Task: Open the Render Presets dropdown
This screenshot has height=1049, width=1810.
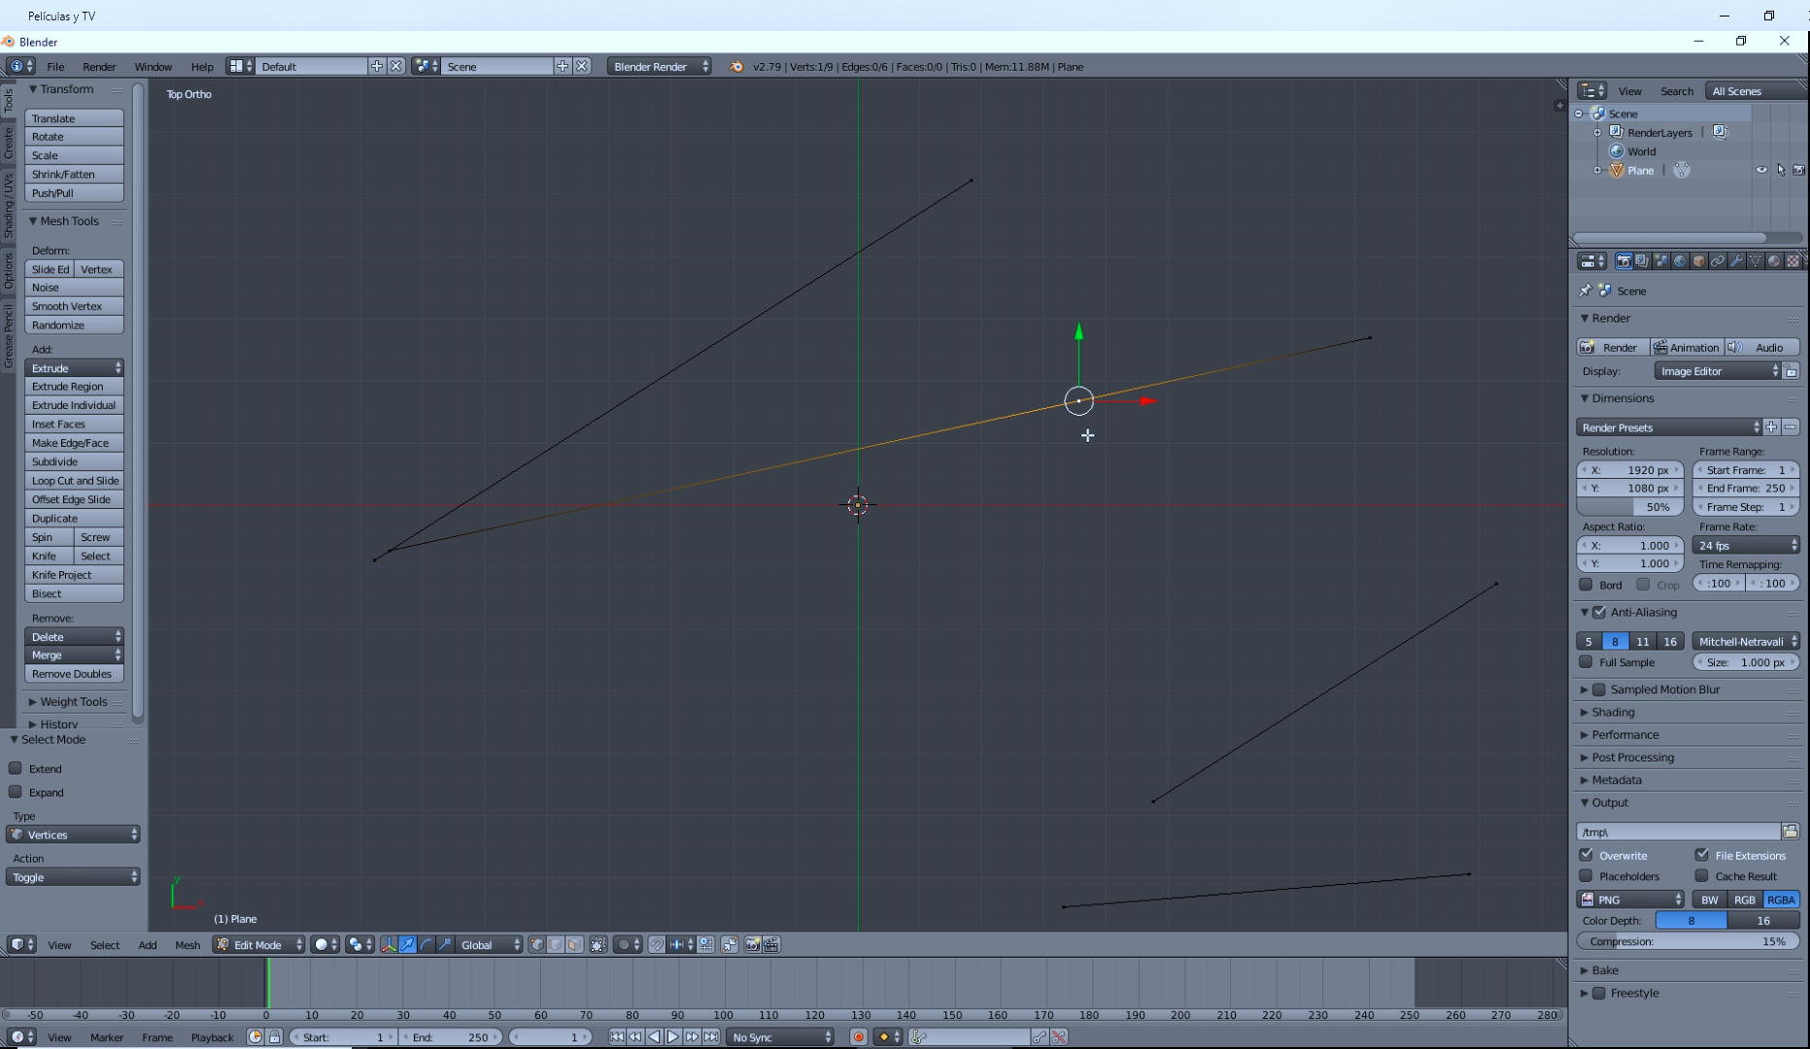Action: coord(1668,427)
